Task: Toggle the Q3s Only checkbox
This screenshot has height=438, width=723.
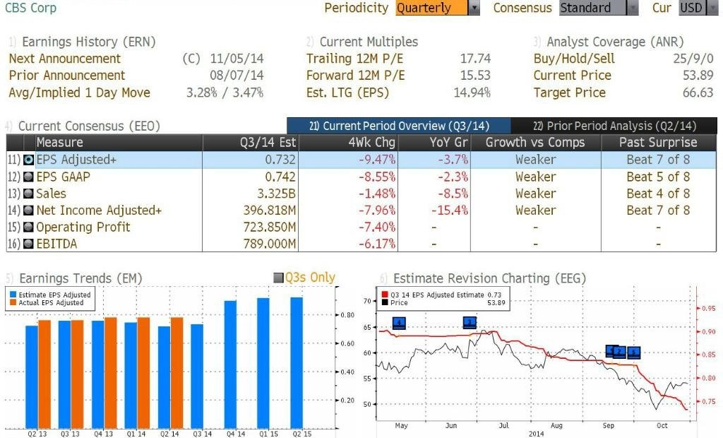Action: coord(278,278)
